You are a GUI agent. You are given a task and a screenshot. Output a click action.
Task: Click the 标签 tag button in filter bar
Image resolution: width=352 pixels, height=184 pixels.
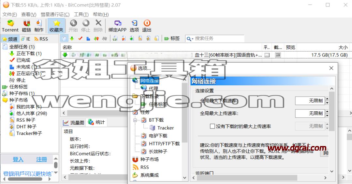tap(172, 38)
